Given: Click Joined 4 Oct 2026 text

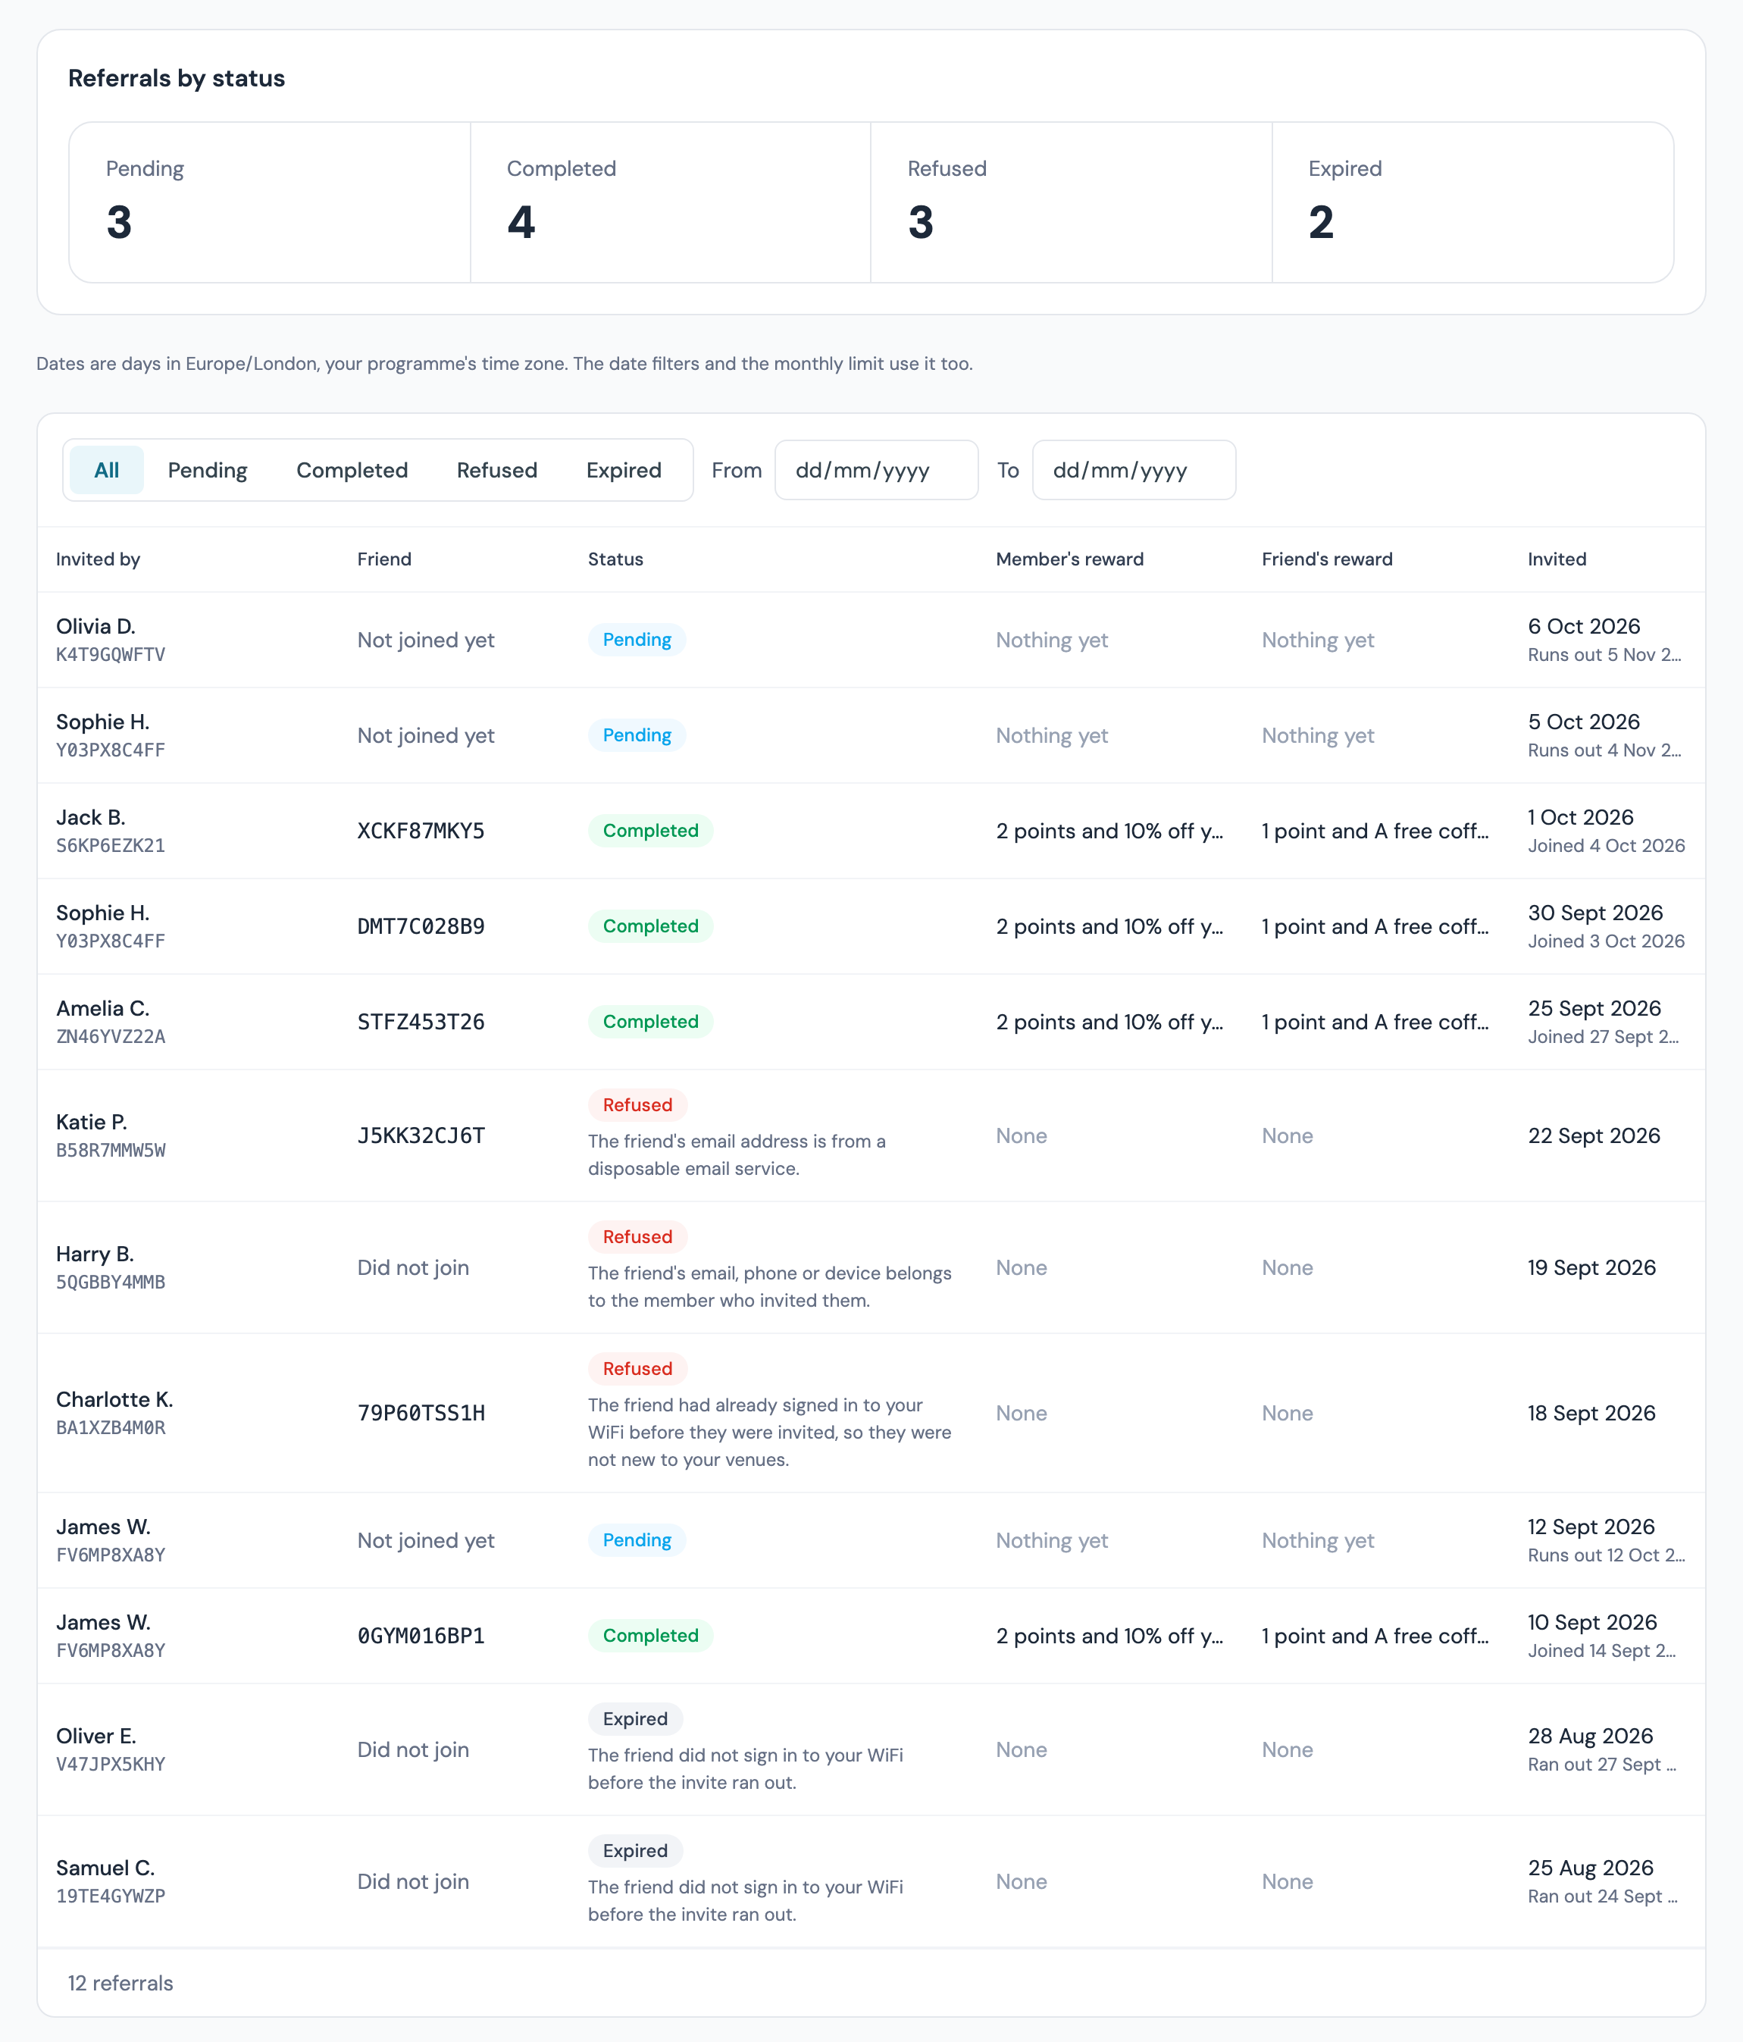Looking at the screenshot, I should point(1606,846).
